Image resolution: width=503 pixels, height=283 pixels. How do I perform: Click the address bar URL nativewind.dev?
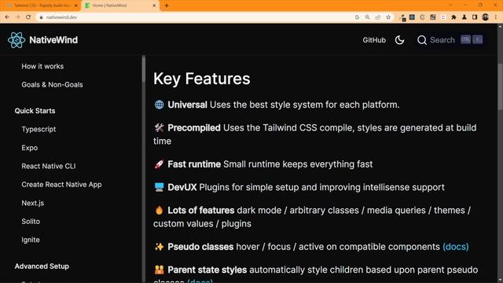click(61, 17)
